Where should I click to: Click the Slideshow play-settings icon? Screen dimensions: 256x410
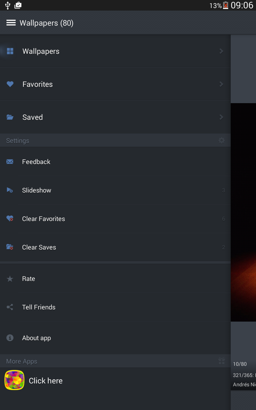coord(10,190)
